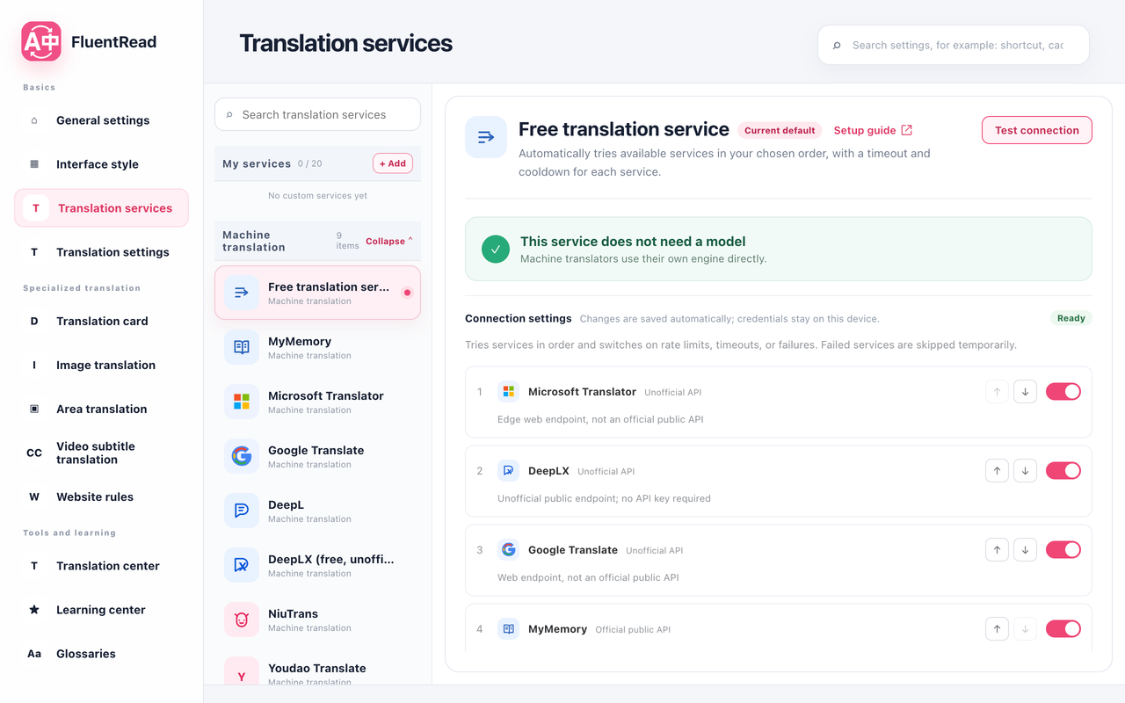This screenshot has height=703, width=1125.
Task: Click the magnifier in Search translation services
Action: point(230,114)
